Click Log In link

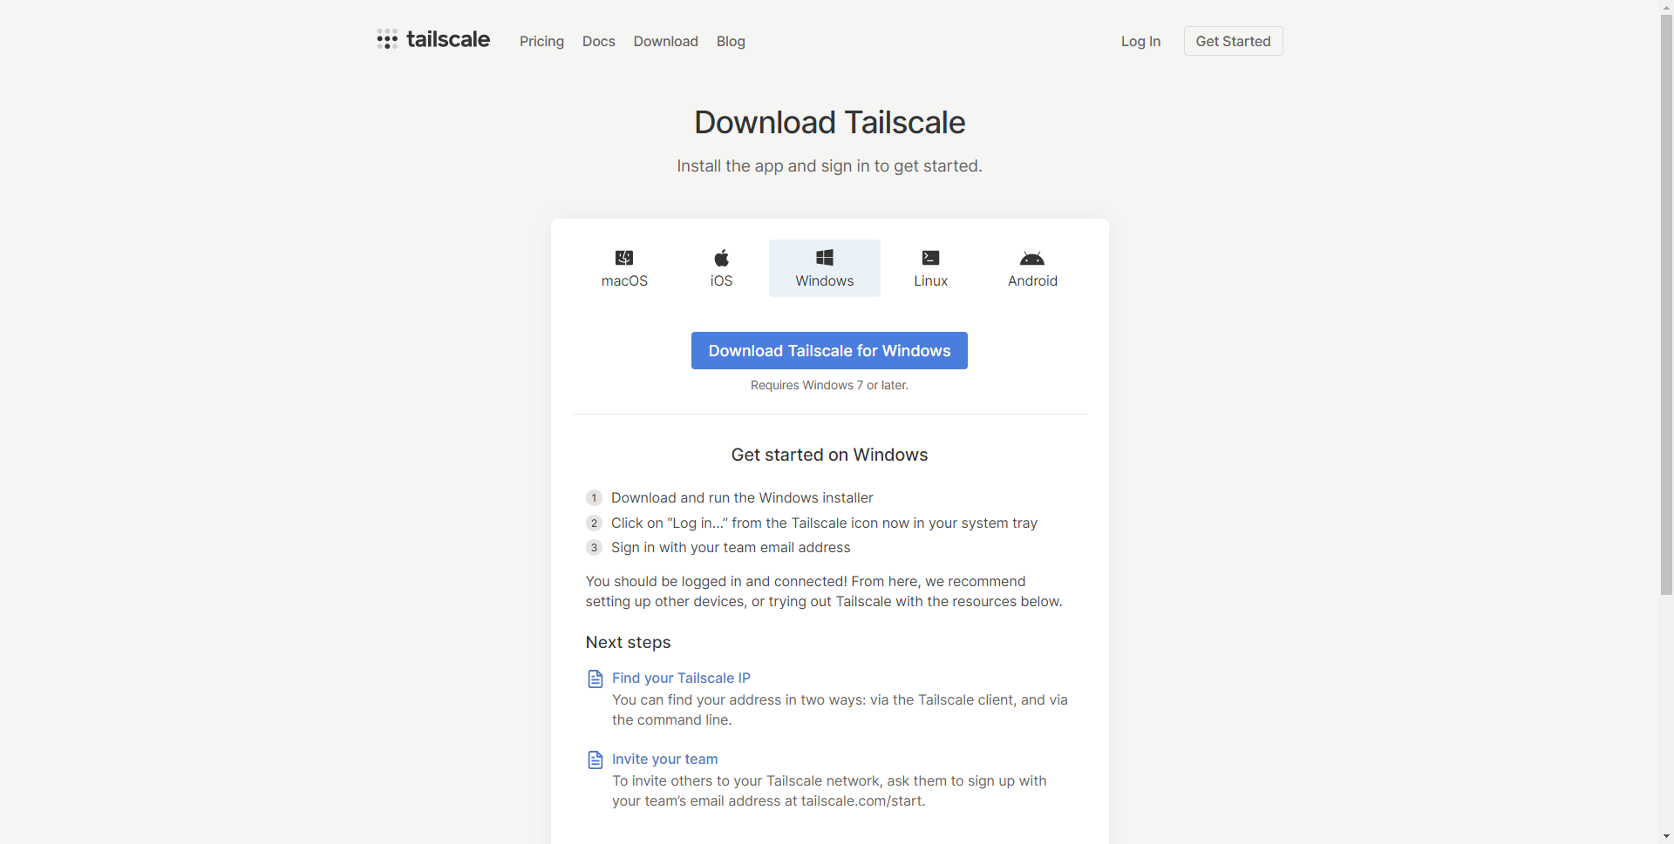pyautogui.click(x=1140, y=41)
